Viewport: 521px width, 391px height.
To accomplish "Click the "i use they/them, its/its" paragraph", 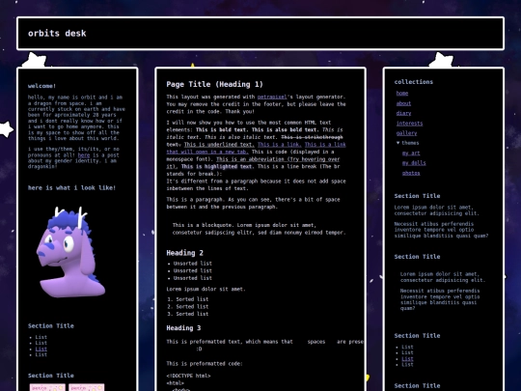I will click(73, 158).
